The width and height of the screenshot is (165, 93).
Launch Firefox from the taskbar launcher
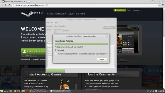click(x=18, y=91)
